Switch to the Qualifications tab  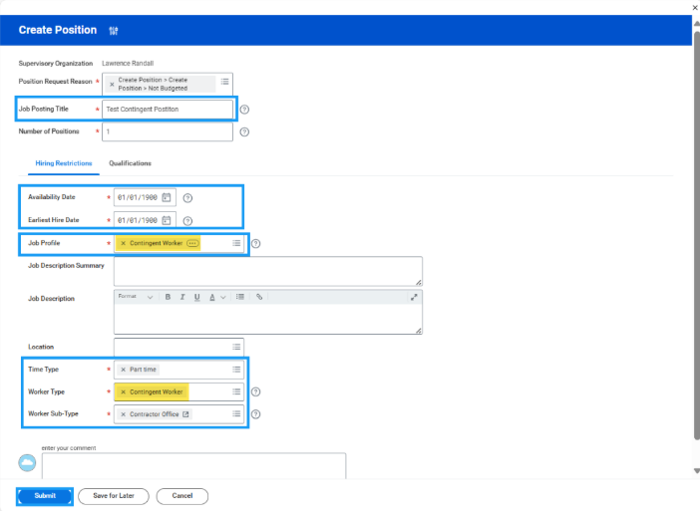(130, 162)
